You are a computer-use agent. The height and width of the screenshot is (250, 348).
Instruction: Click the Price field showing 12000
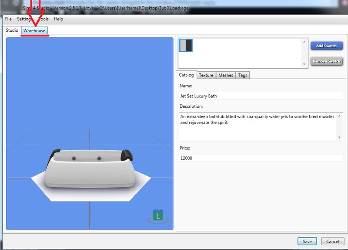(261, 158)
